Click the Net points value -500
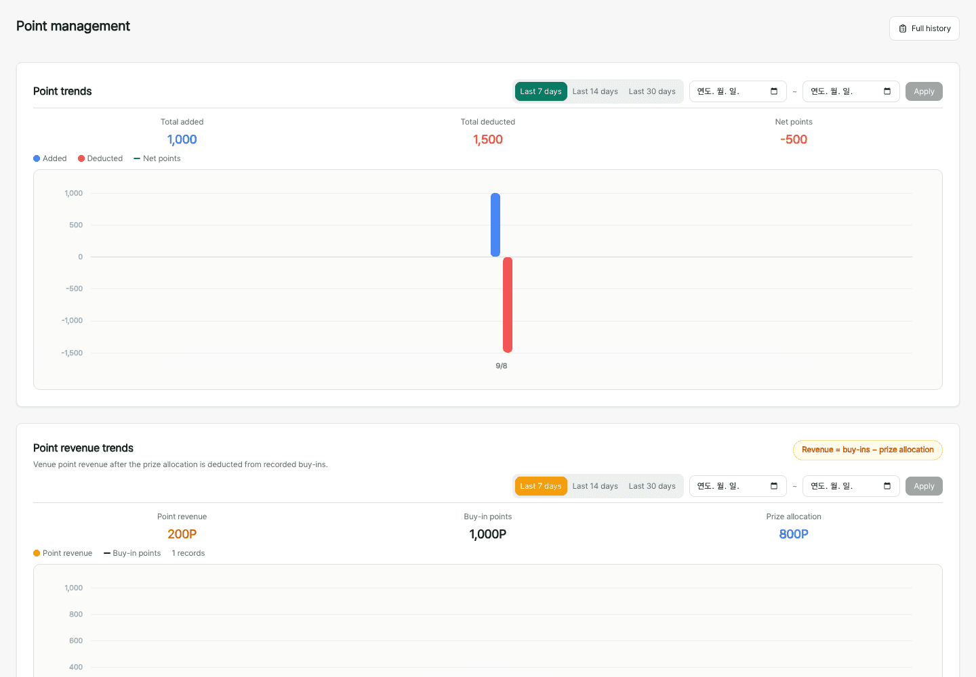 pyautogui.click(x=794, y=139)
